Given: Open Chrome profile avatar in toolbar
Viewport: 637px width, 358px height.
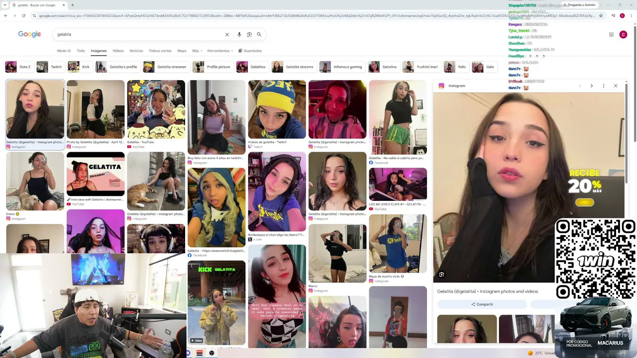Looking at the screenshot, I should (x=622, y=15).
